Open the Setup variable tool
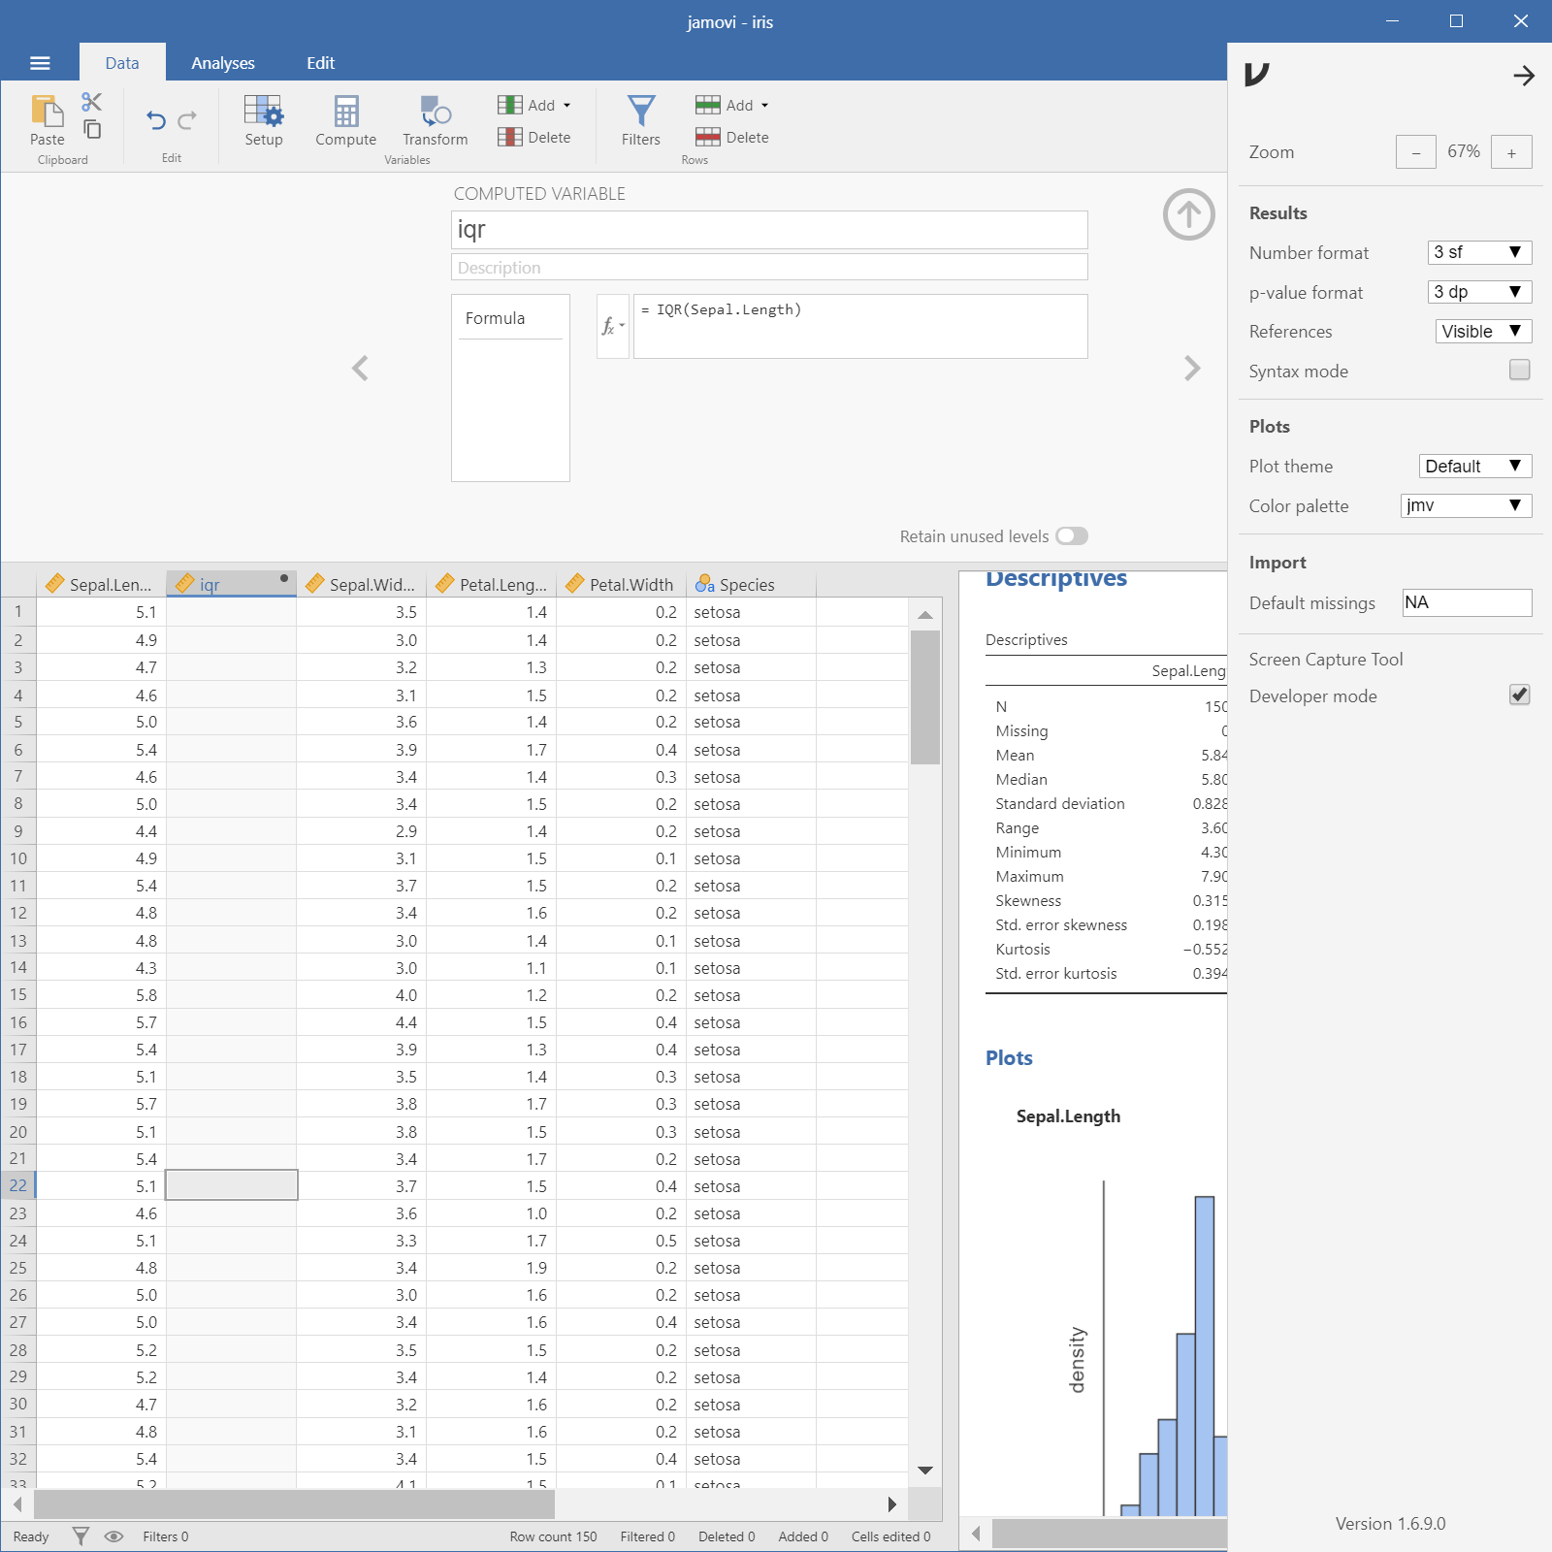1552x1552 pixels. pos(263,120)
